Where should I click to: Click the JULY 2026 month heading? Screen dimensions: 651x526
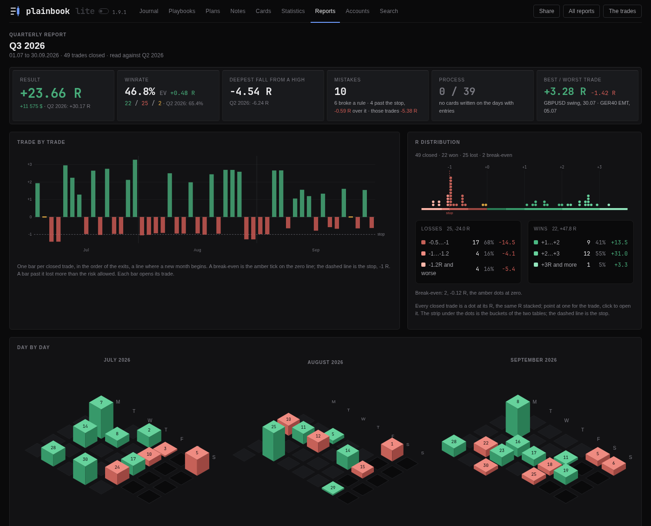tap(117, 360)
